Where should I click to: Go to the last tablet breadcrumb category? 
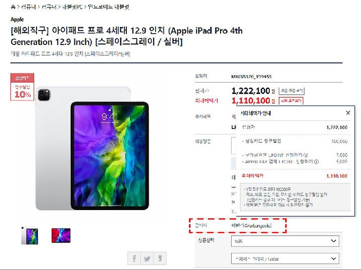pos(108,7)
